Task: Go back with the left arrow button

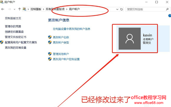Action: [3, 9]
